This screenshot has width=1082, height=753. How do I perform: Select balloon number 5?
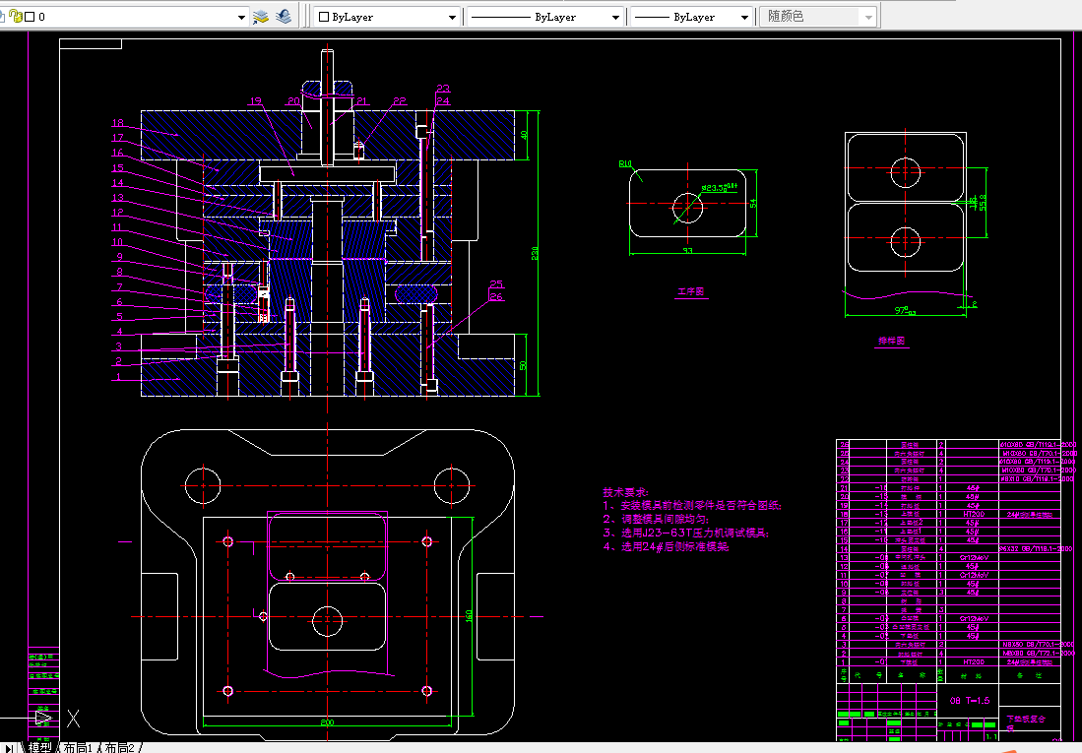tap(119, 317)
